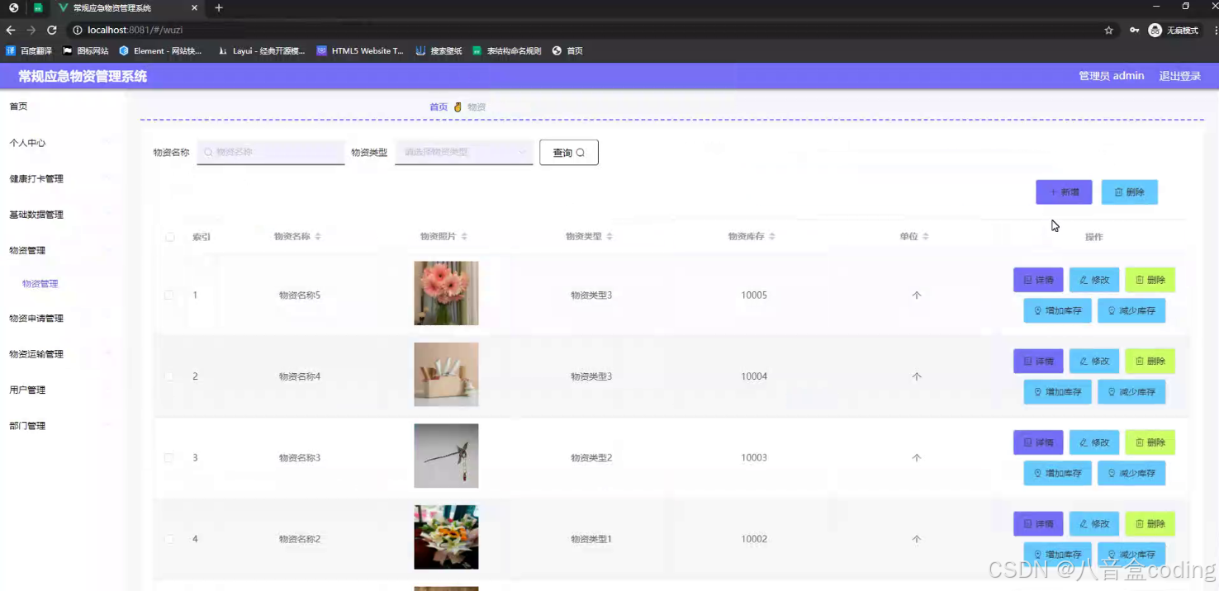Image resolution: width=1219 pixels, height=591 pixels.
Task: Click 首页 breadcrumb link
Action: [439, 107]
